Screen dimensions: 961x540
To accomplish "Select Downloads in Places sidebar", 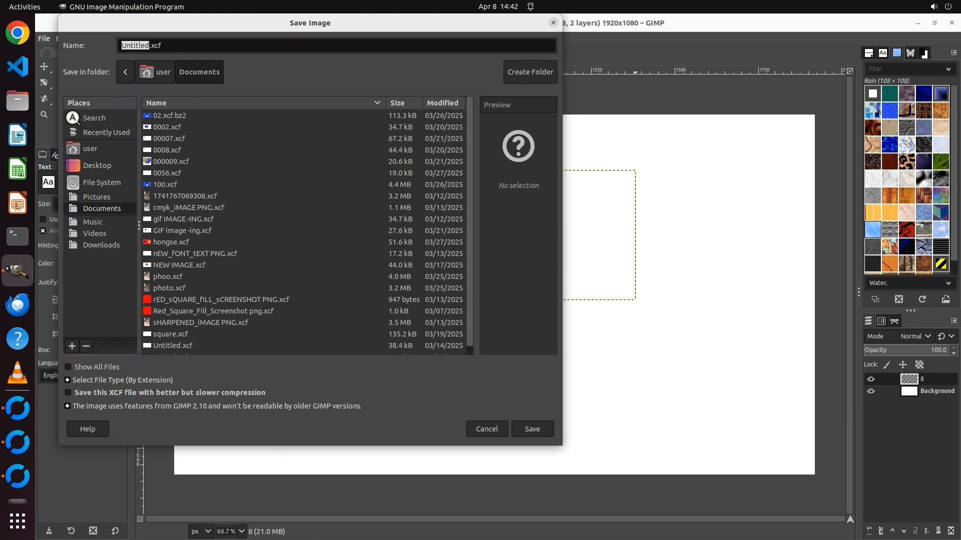I will pos(101,245).
